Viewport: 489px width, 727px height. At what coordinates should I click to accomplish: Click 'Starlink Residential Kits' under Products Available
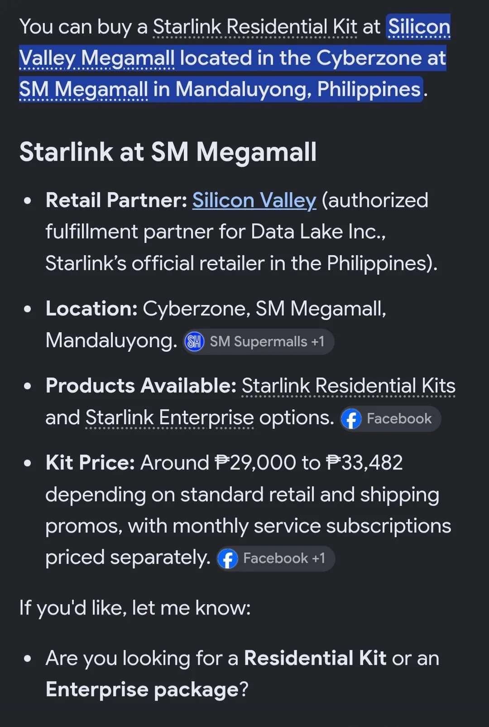348,386
